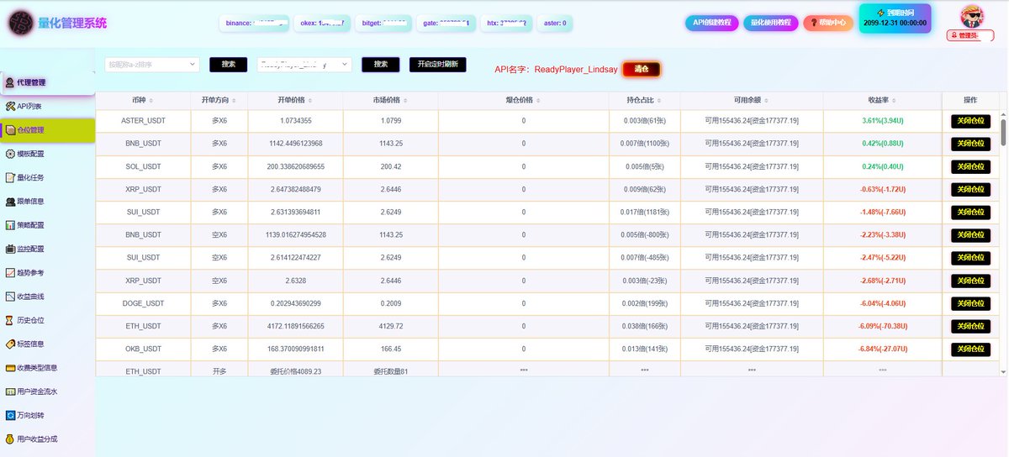
Task: Click 关闭仓位 for ETH_USDT 多X6 row
Action: 970,326
